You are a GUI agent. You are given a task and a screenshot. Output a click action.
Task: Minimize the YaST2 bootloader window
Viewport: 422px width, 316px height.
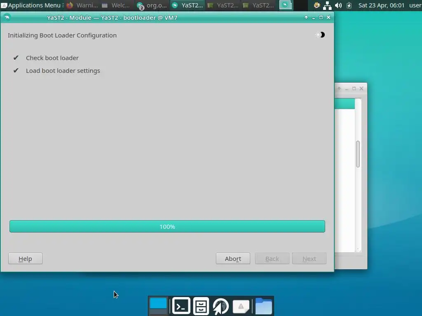click(x=314, y=17)
